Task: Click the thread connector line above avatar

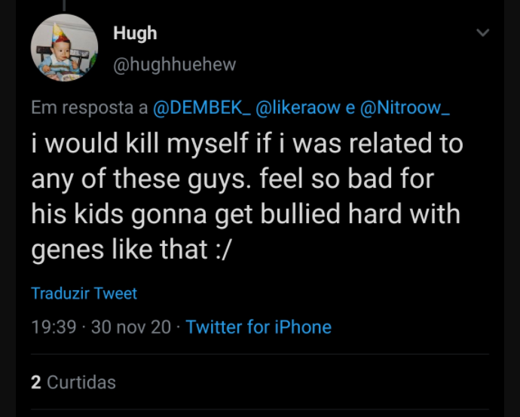Action: (x=64, y=5)
